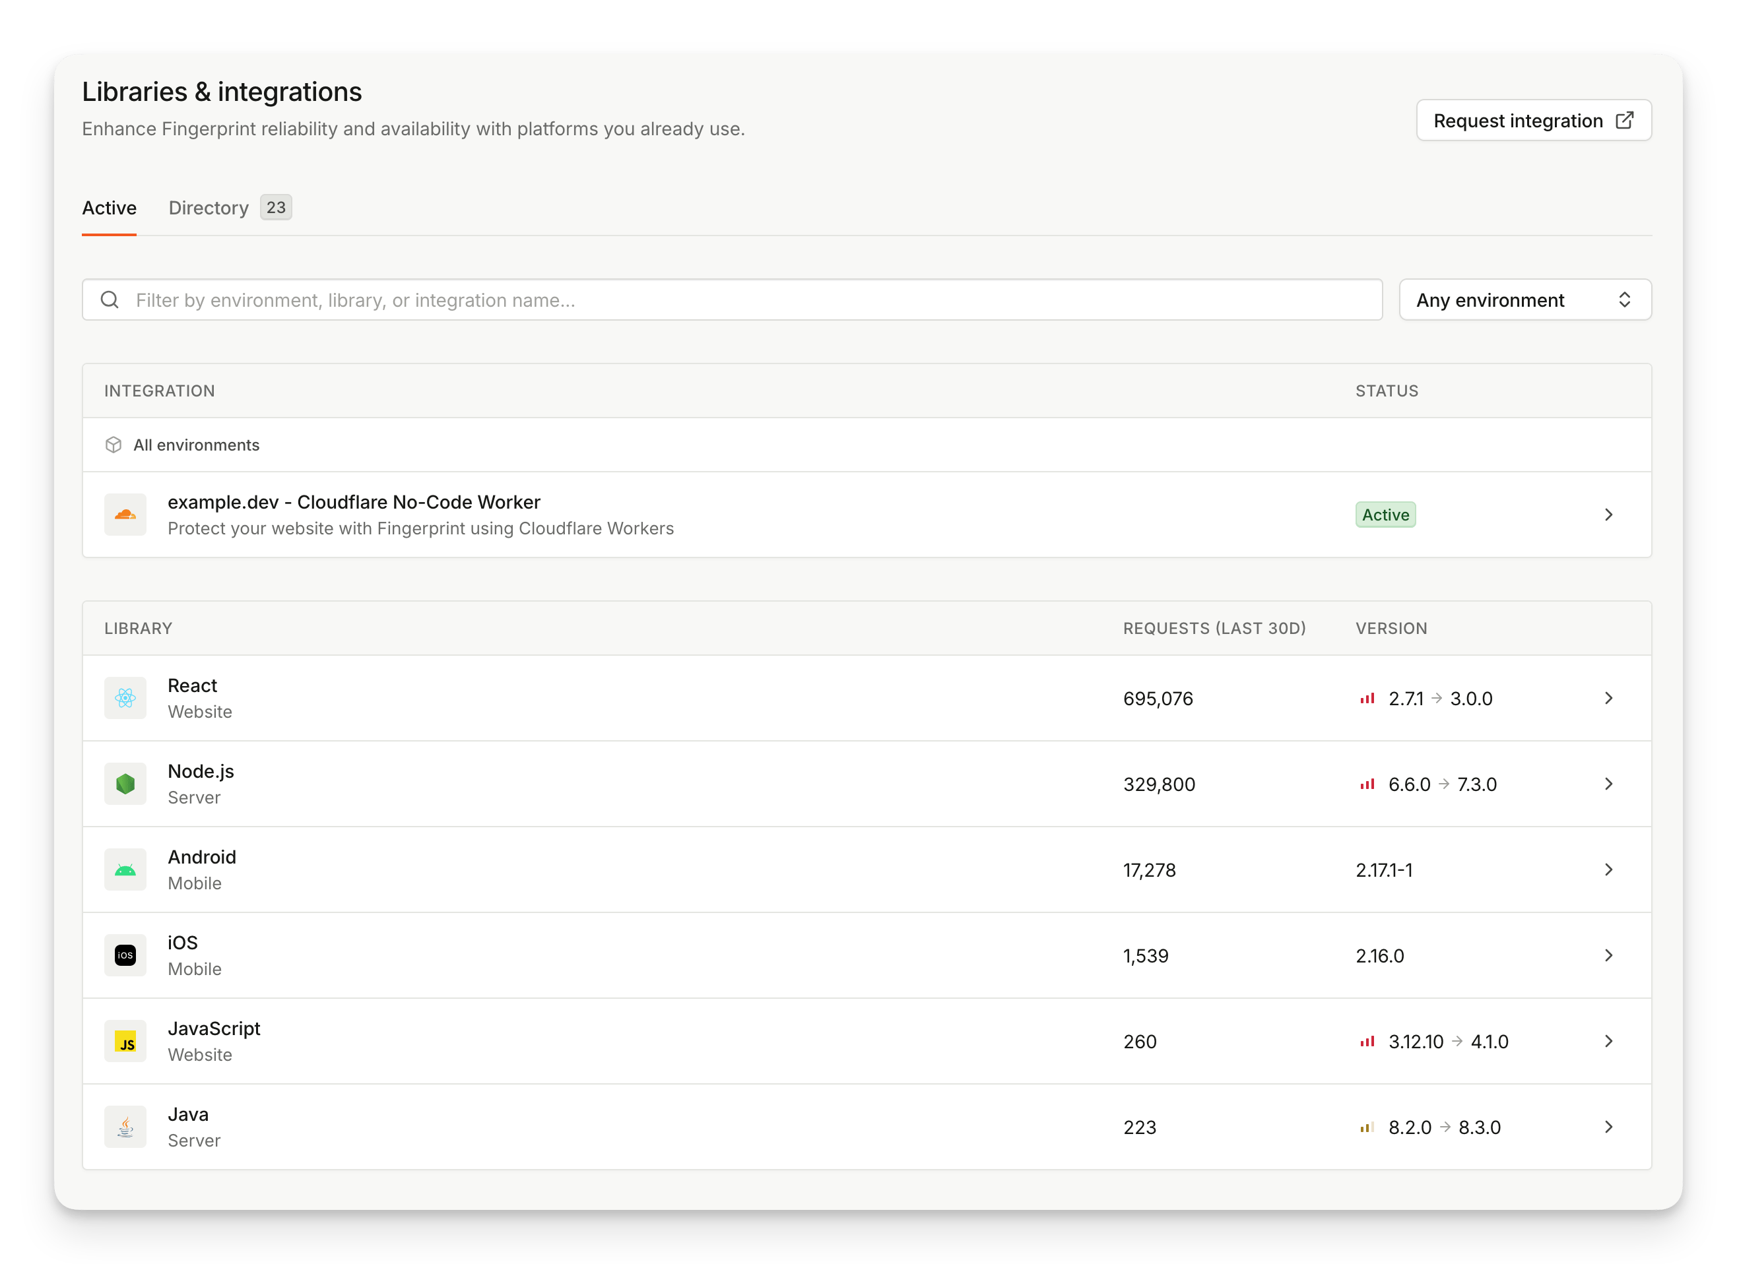Viewport: 1737px width, 1264px height.
Task: Click the JavaScript library name
Action: click(214, 1029)
